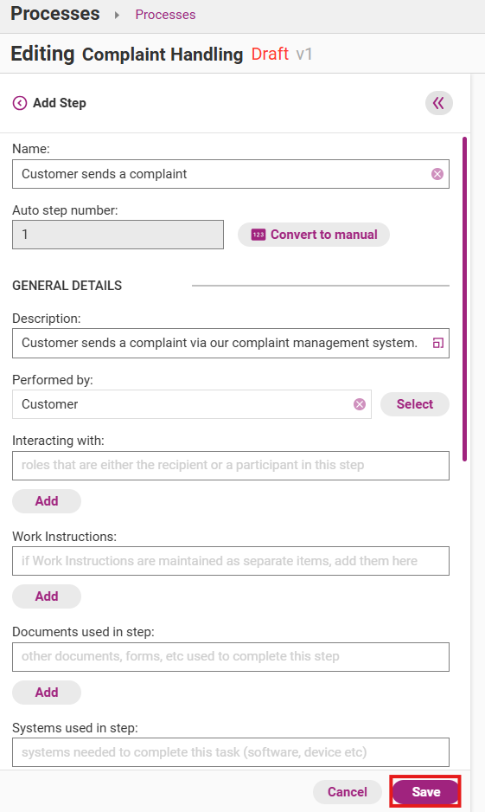485x812 pixels.
Task: Click the back arrow beside Add Step
Action: [x=20, y=103]
